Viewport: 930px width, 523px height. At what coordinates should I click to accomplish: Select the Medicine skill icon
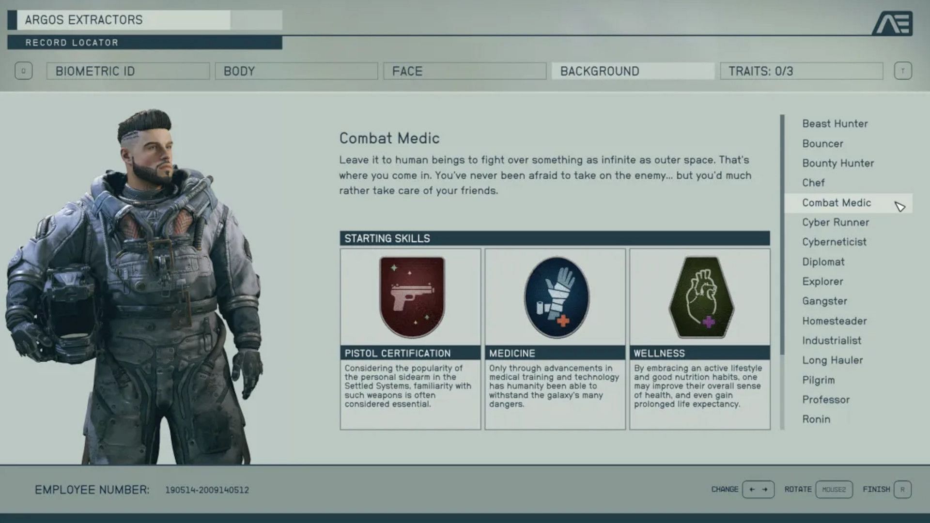coord(555,297)
